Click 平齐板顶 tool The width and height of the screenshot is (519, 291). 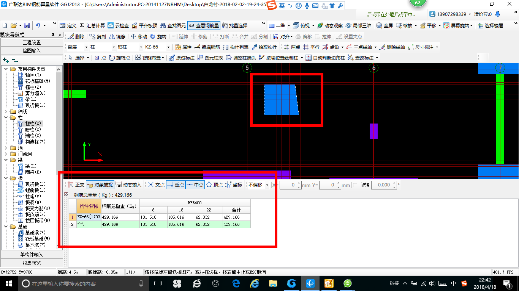(144, 25)
